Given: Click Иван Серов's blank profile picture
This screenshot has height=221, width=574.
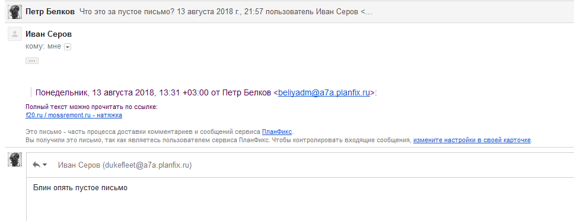Looking at the screenshot, I should [15, 34].
